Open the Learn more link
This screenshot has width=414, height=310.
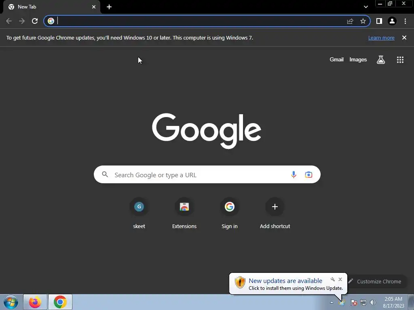(x=381, y=38)
